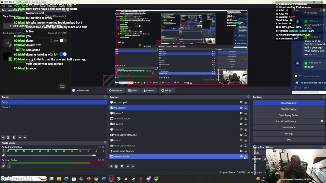Undock the Scene Transitions panel
Image resolution: width=326 pixels, height=183 pixels.
point(324,147)
